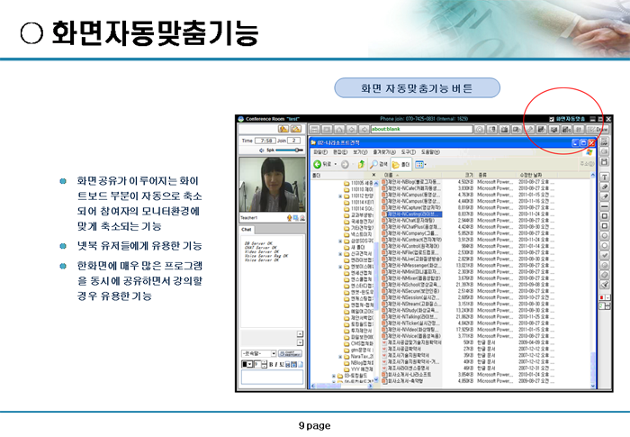
Task: Open the 파일(F) menu in Explorer
Action: click(320, 152)
